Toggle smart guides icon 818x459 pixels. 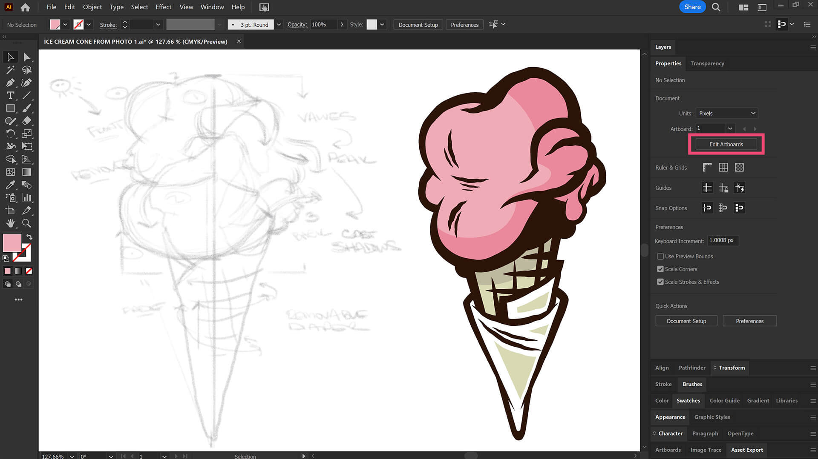click(x=740, y=188)
